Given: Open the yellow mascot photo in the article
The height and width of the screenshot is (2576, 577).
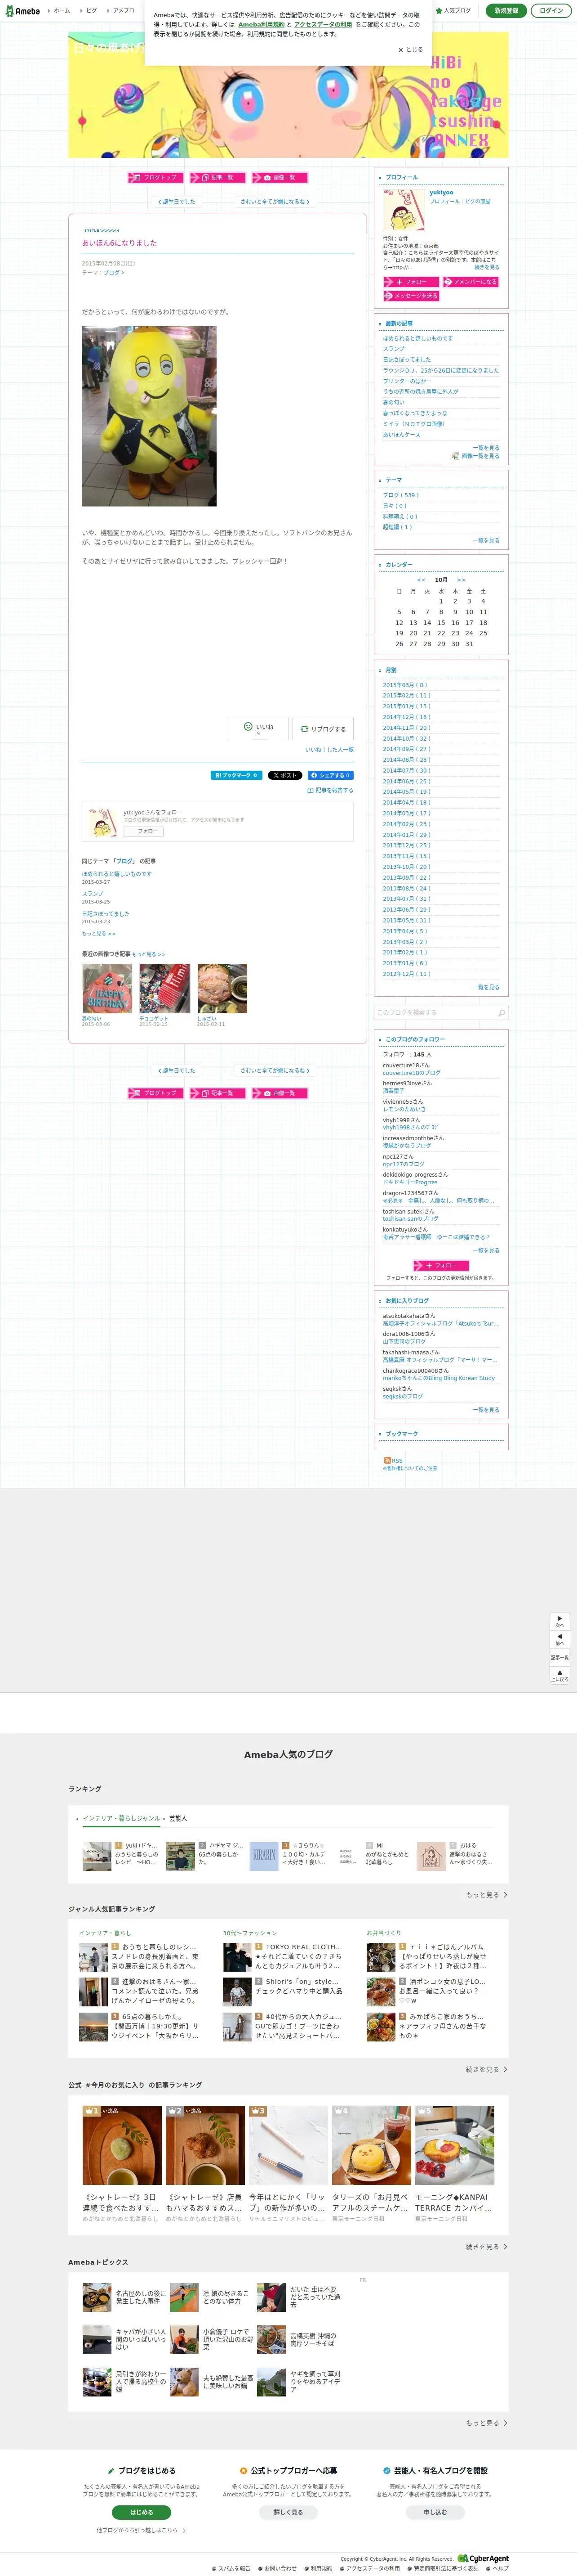Looking at the screenshot, I should pos(149,416).
